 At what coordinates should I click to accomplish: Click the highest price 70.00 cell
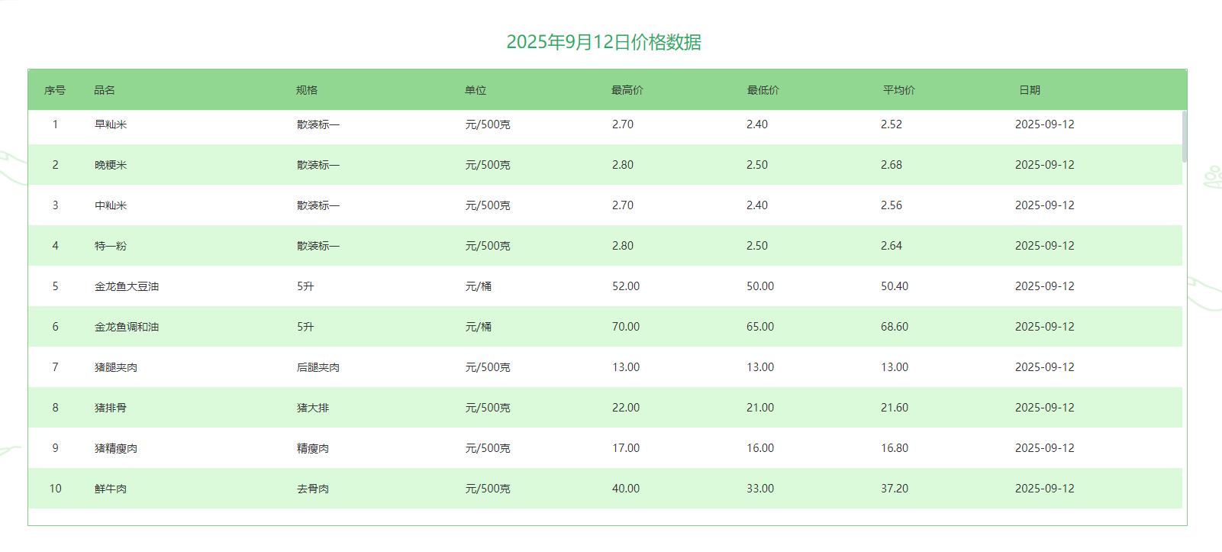(x=626, y=327)
